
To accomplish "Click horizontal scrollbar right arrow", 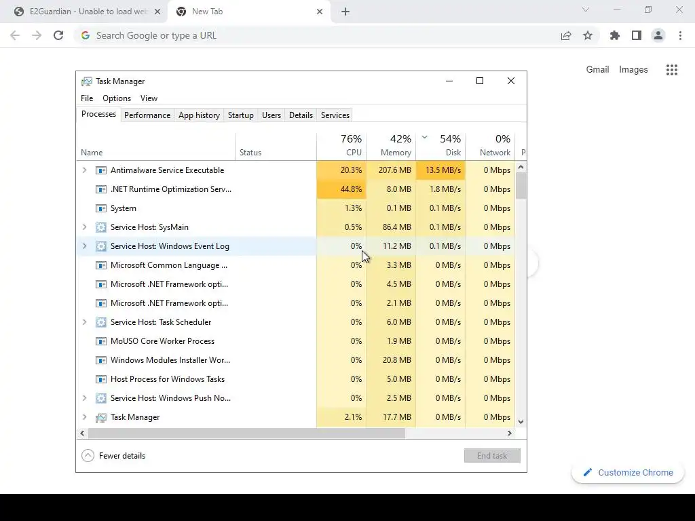I will (x=510, y=433).
